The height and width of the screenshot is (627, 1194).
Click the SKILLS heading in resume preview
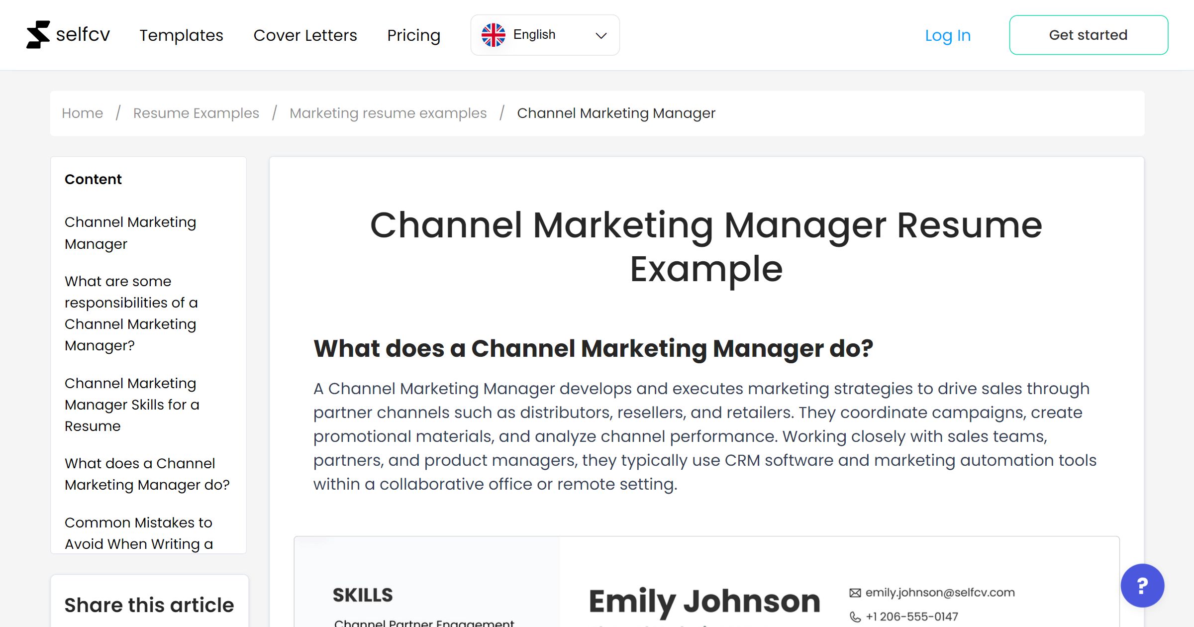(x=363, y=595)
